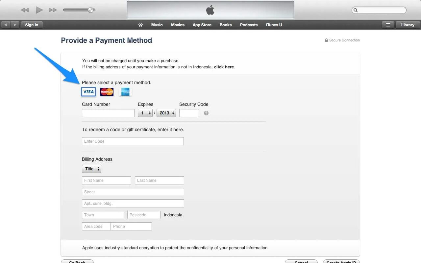The height and width of the screenshot is (263, 421).
Task: Go to the iTunes Store home icon
Action: pyautogui.click(x=140, y=25)
